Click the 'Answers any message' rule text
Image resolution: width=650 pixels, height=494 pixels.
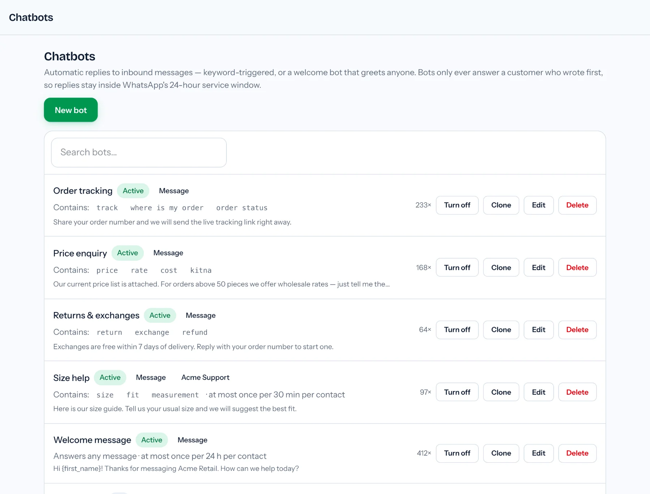pyautogui.click(x=95, y=456)
